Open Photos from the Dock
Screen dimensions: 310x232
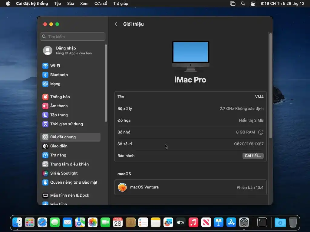(93, 223)
